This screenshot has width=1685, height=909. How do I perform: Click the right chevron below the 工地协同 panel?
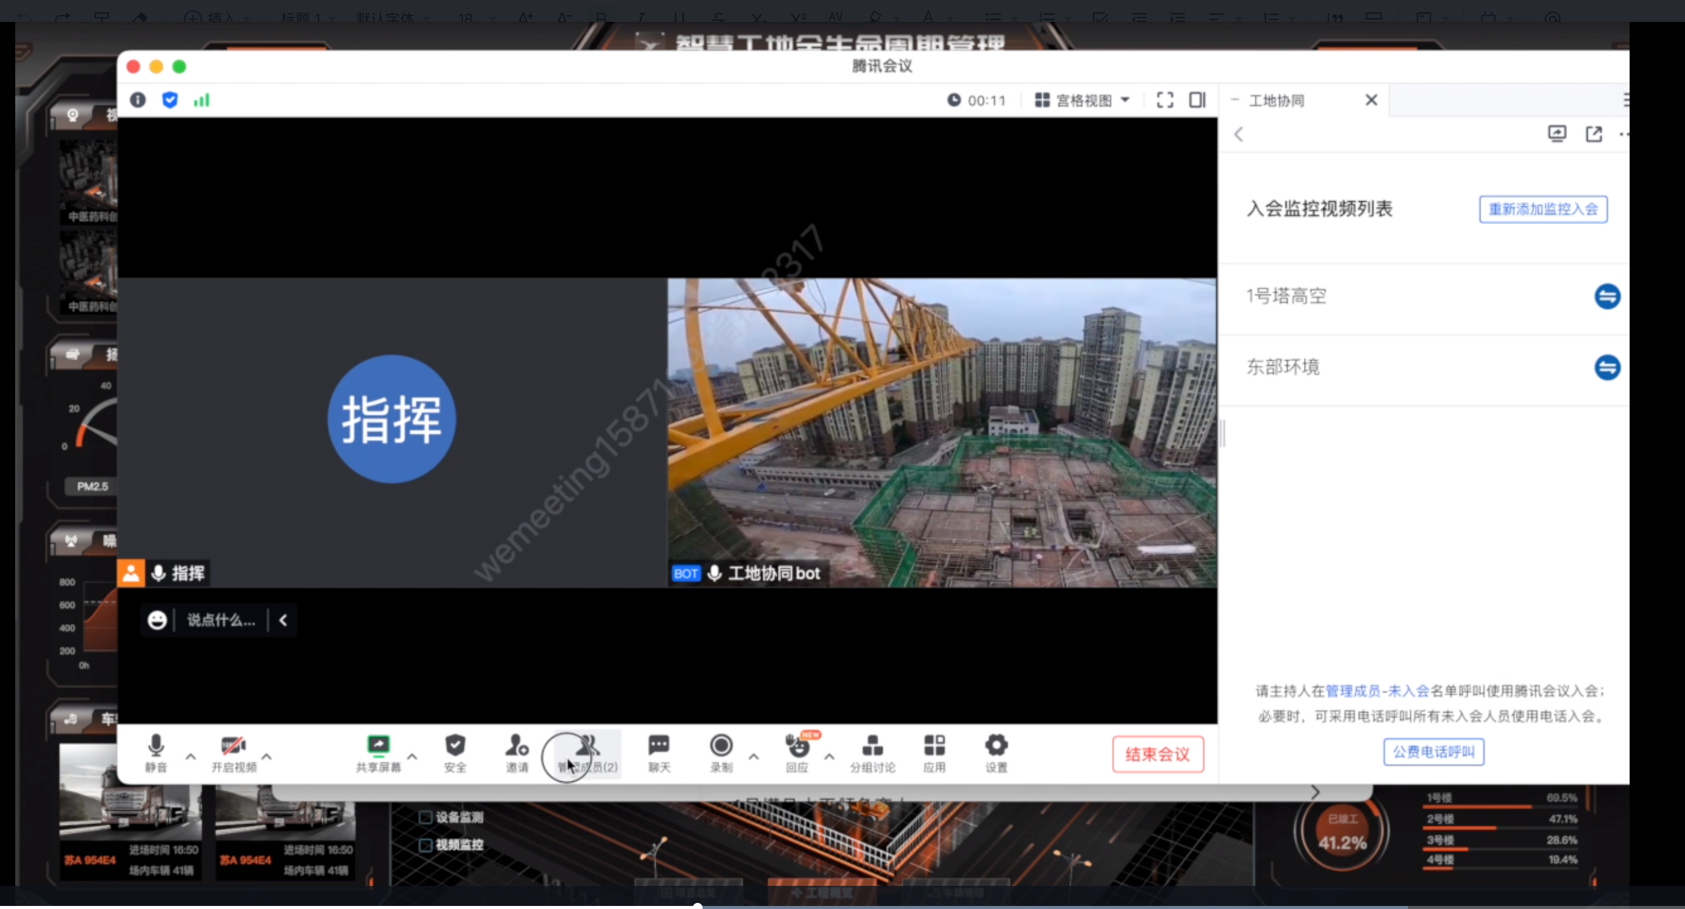[x=1315, y=792]
